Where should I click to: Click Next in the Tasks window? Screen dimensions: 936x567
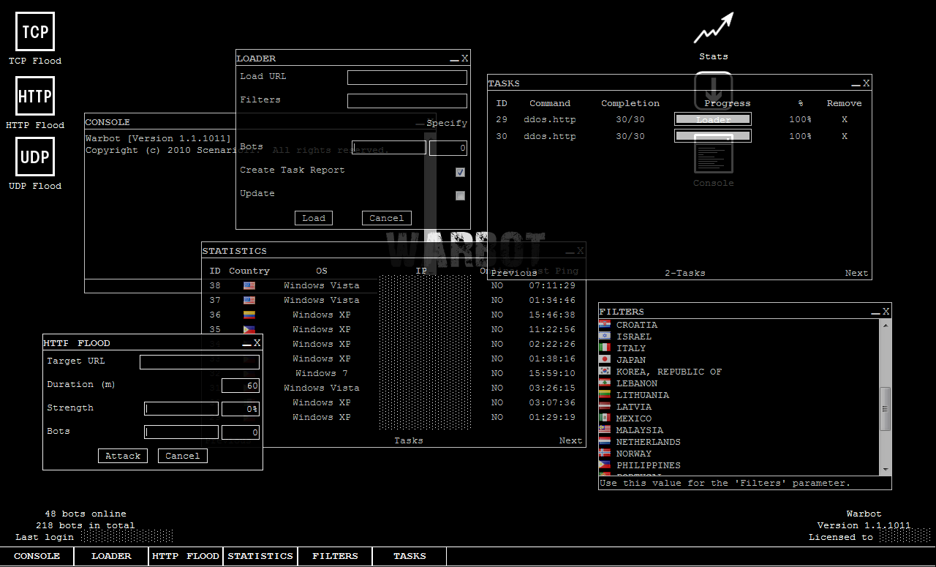click(x=856, y=273)
